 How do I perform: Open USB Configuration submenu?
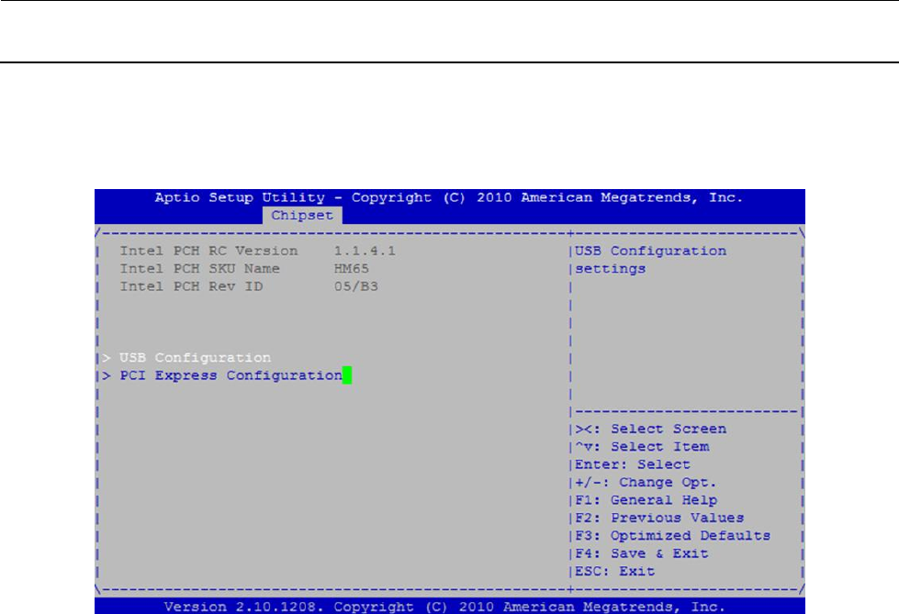[x=195, y=358]
